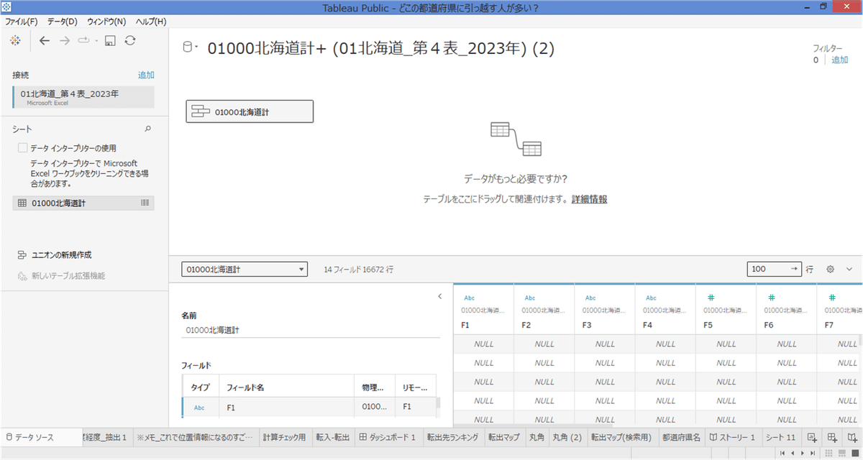
Task: Open the 転出先ランキング sheet tab
Action: pyautogui.click(x=453, y=437)
